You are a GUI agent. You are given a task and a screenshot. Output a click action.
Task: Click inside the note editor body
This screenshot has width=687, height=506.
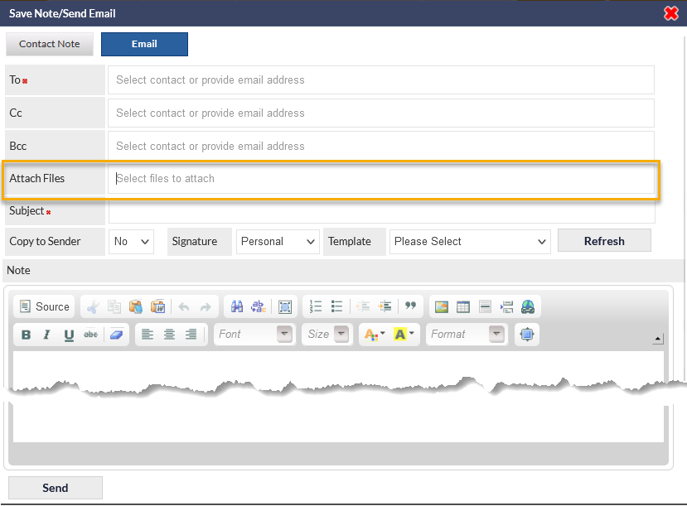338,396
